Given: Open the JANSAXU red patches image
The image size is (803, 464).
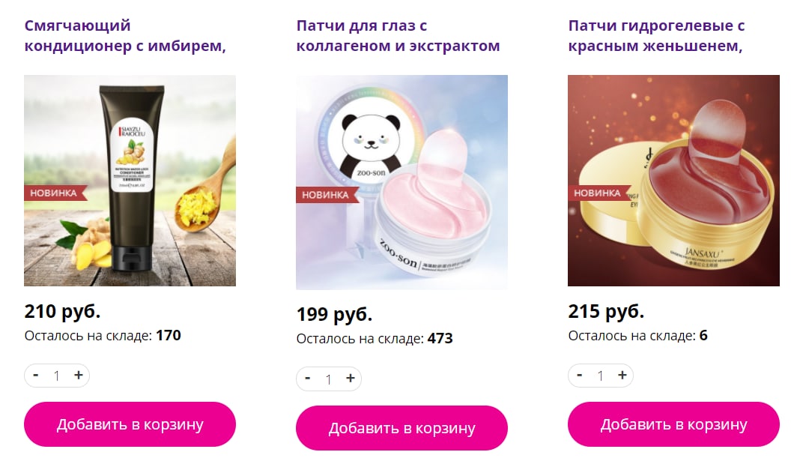Looking at the screenshot, I should coord(674,181).
